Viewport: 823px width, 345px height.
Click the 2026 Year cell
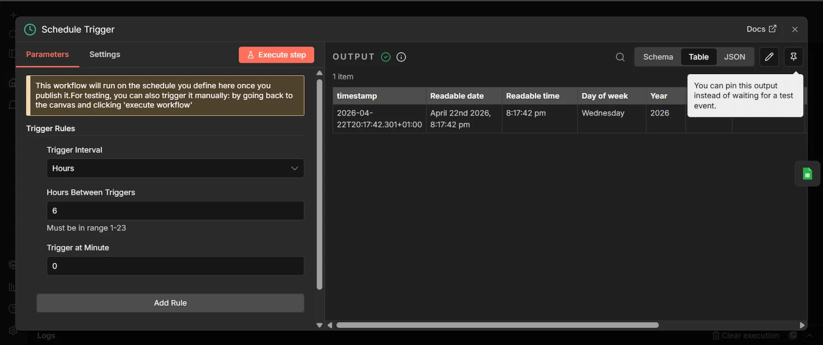pos(666,119)
